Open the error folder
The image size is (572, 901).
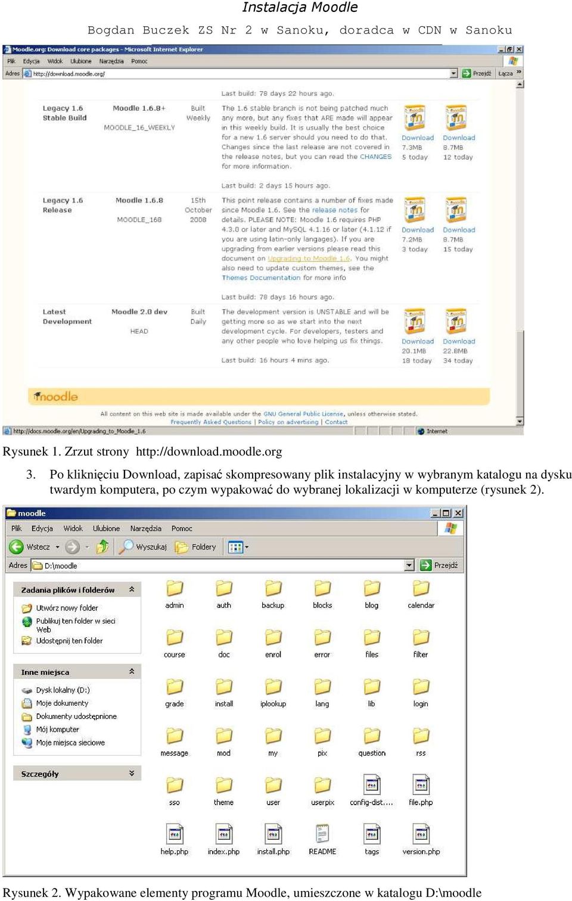[322, 643]
